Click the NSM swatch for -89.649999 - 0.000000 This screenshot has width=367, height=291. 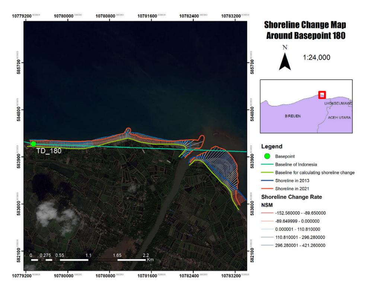pyautogui.click(x=267, y=221)
